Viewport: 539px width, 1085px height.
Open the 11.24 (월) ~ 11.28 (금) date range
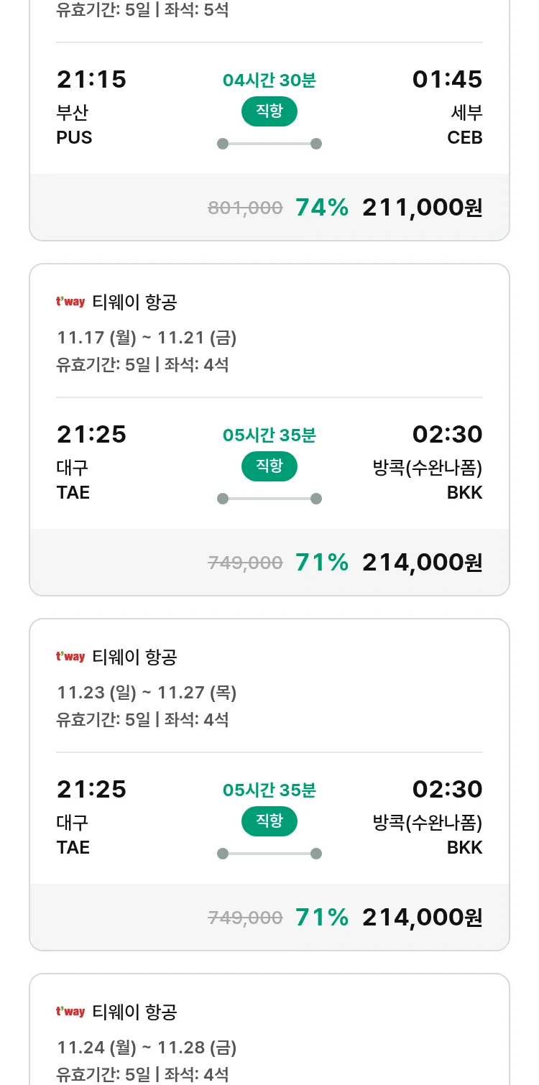(x=147, y=1047)
